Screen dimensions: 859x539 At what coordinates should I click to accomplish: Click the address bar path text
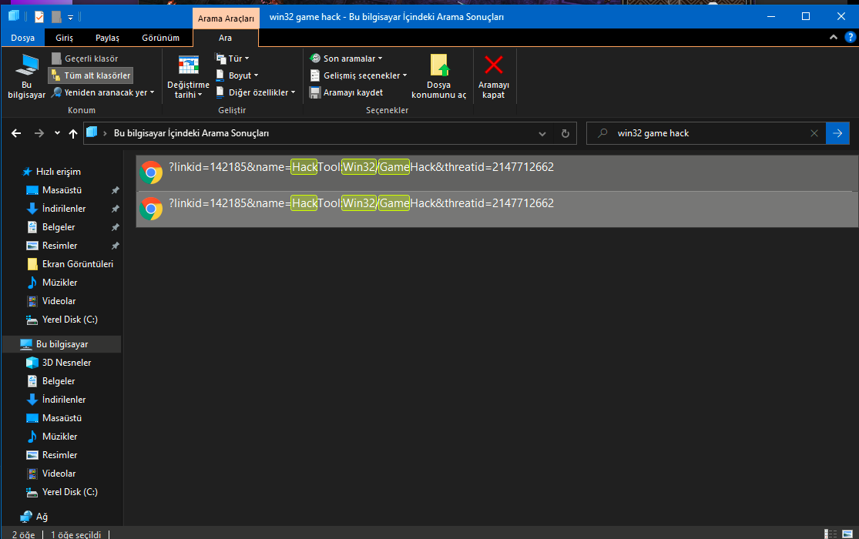pyautogui.click(x=191, y=133)
